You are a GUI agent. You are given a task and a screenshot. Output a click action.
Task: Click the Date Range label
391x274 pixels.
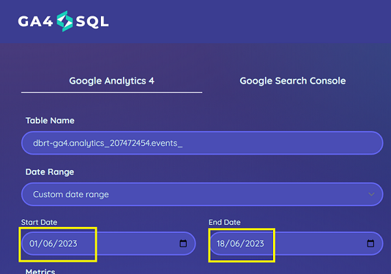click(x=50, y=172)
